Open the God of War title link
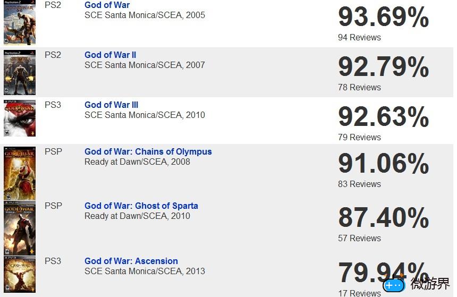 (x=107, y=5)
